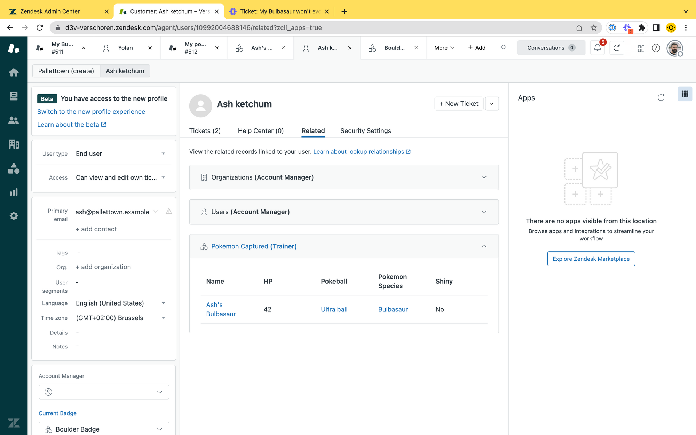Viewport: 696px width, 435px height.
Task: Click the empty Account Manager field
Action: (104, 392)
